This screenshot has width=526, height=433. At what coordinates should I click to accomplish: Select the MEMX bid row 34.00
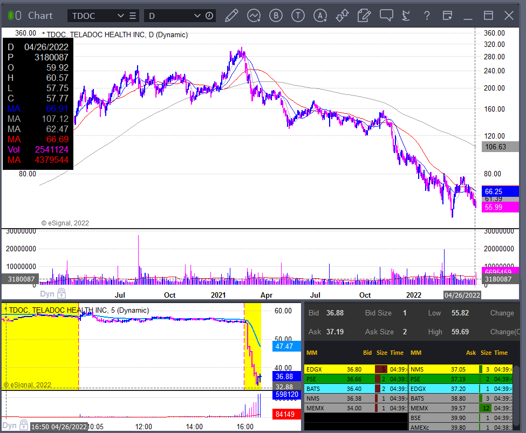pos(356,408)
